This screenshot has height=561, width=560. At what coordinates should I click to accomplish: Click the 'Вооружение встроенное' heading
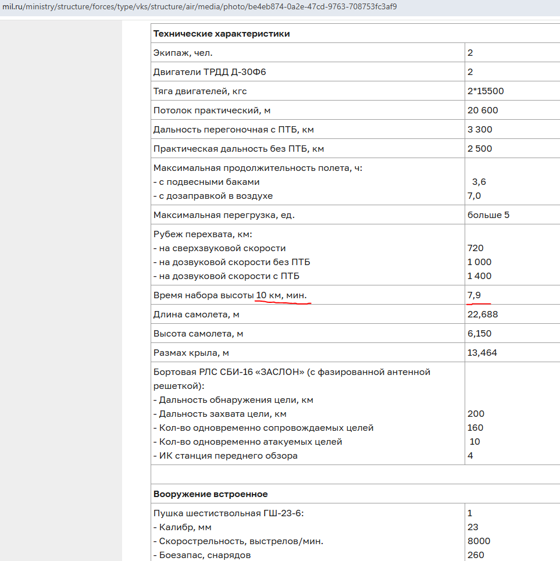coord(211,495)
